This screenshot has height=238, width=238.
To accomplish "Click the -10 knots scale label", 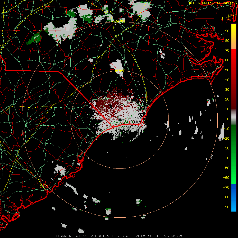I will click(x=226, y=129).
